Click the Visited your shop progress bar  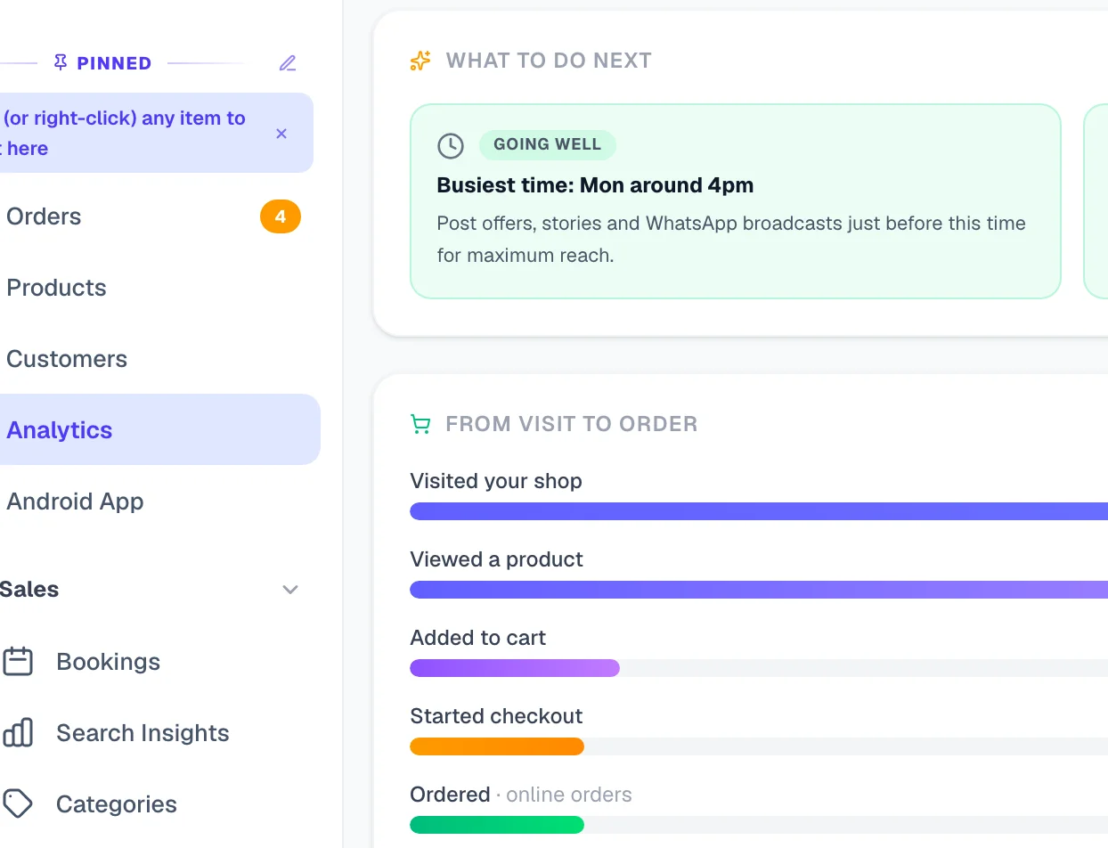pos(759,511)
